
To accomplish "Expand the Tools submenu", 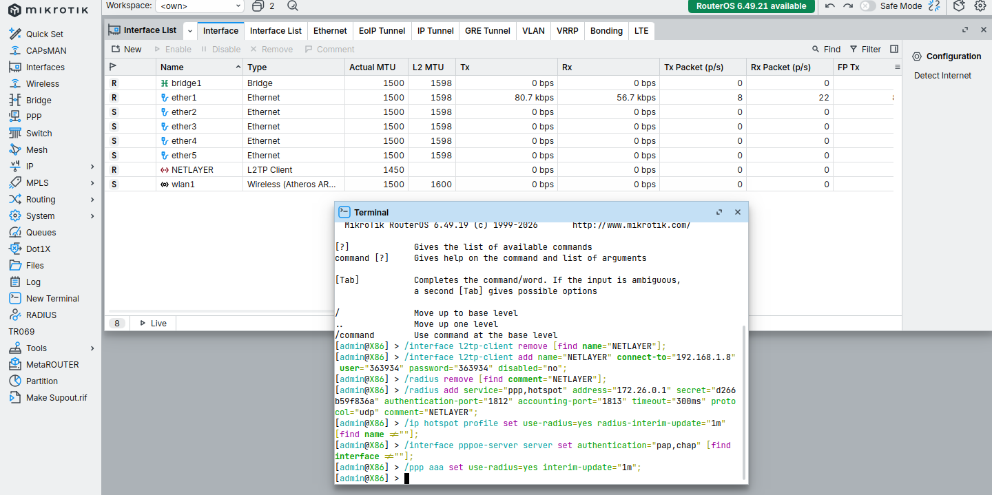I will (x=92, y=348).
